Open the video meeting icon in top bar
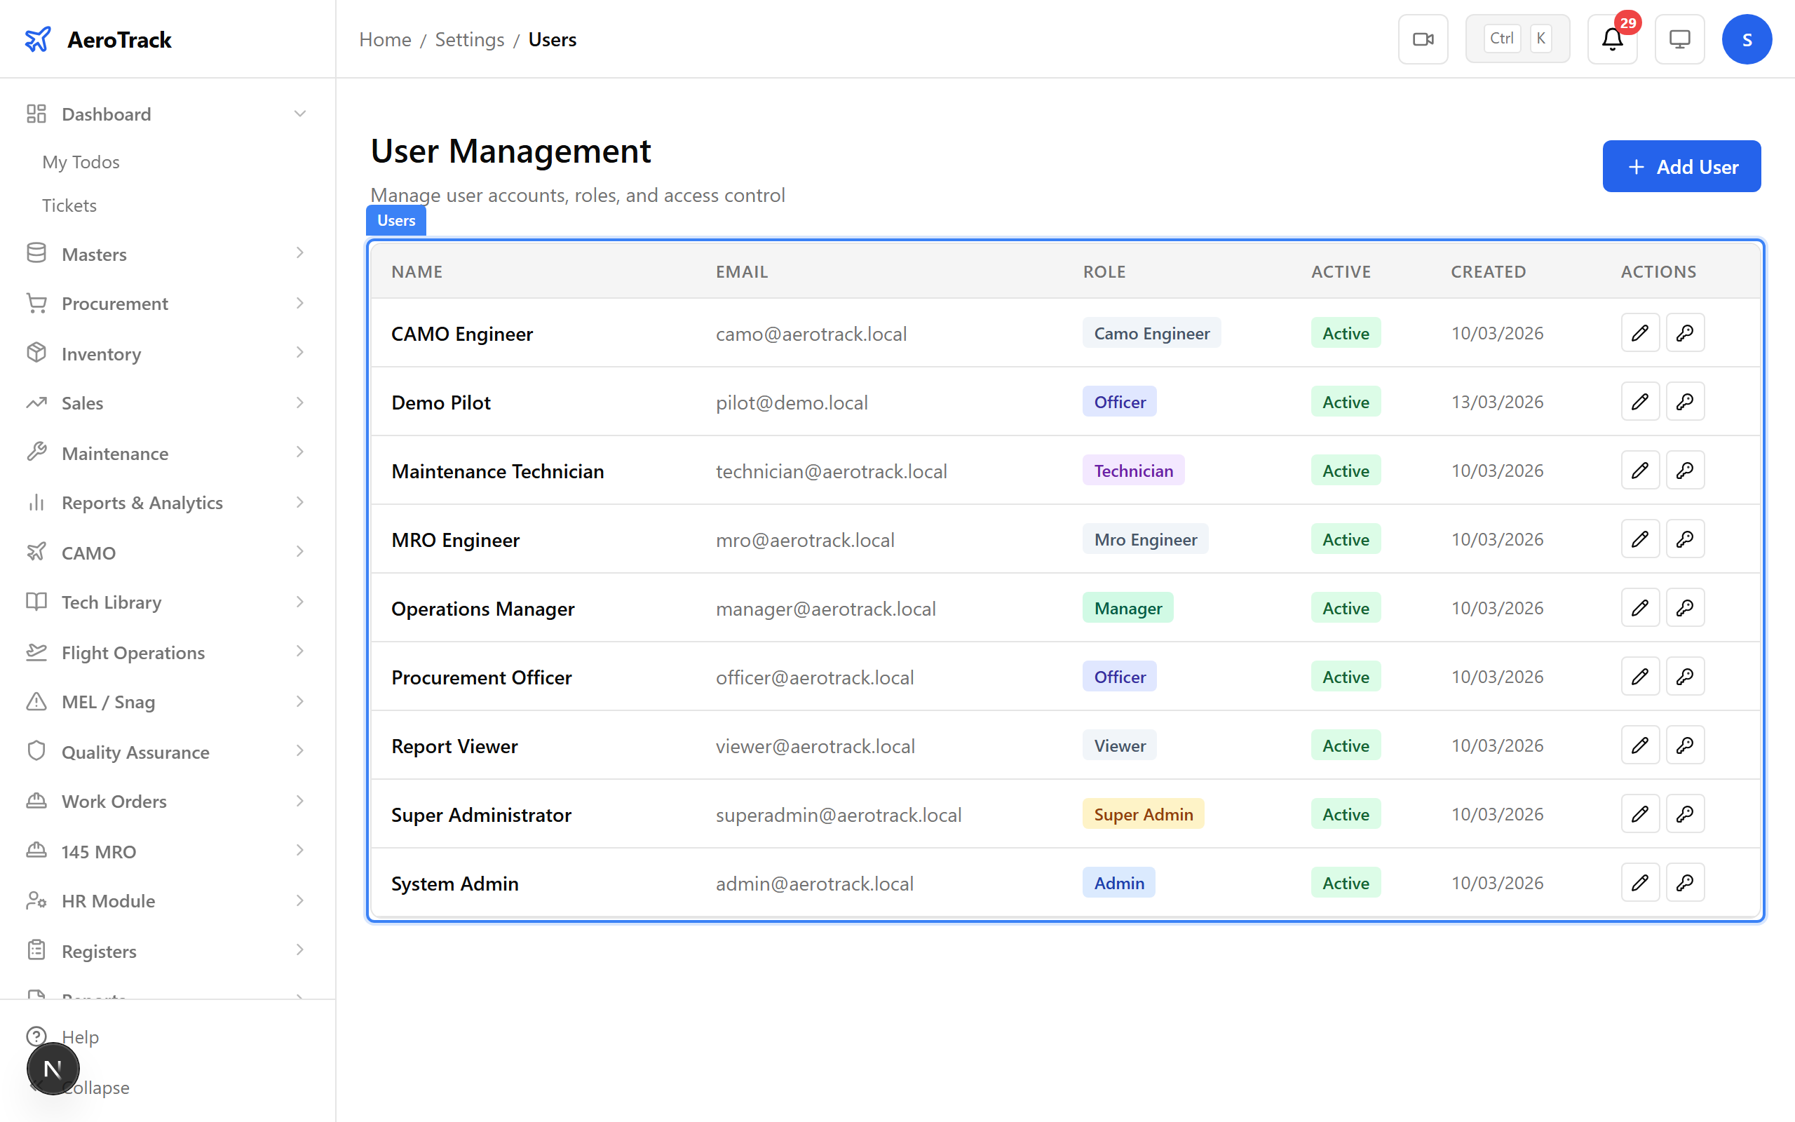 pos(1423,39)
